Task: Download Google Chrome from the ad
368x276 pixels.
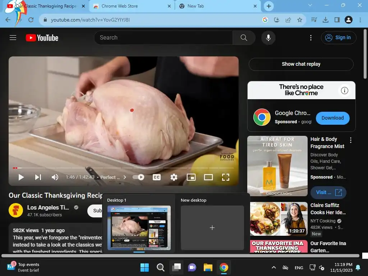Action: 332,118
